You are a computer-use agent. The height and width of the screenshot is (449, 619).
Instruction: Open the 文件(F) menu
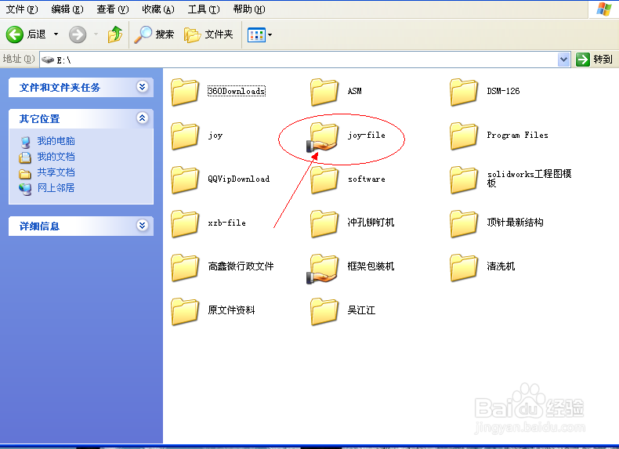[x=22, y=9]
